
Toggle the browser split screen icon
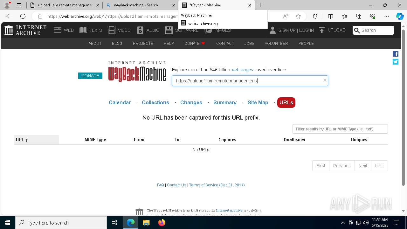330,16
